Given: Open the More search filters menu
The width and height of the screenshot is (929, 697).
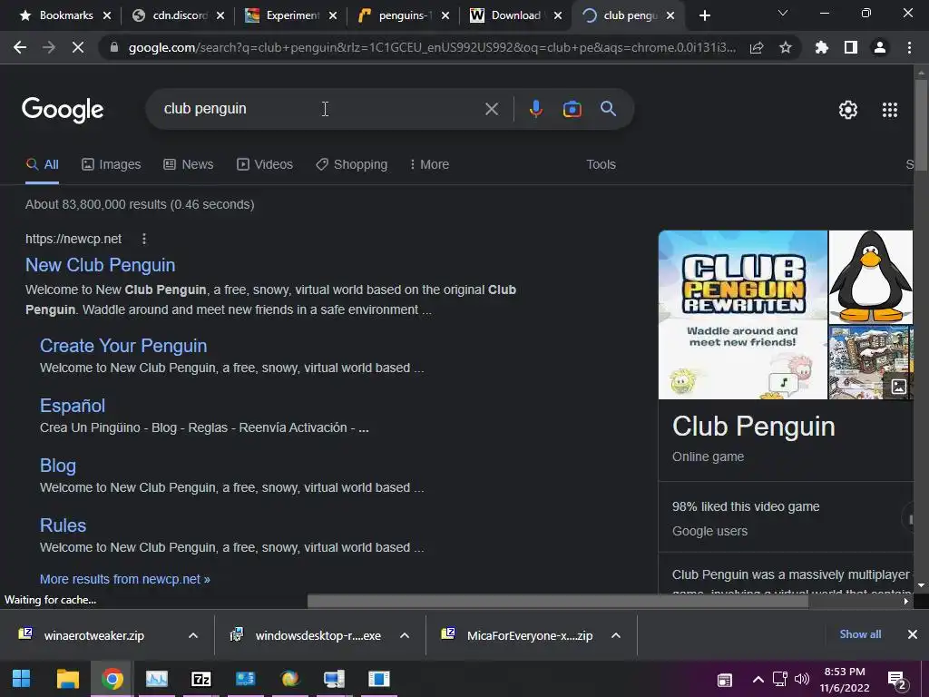Looking at the screenshot, I should pos(429,164).
